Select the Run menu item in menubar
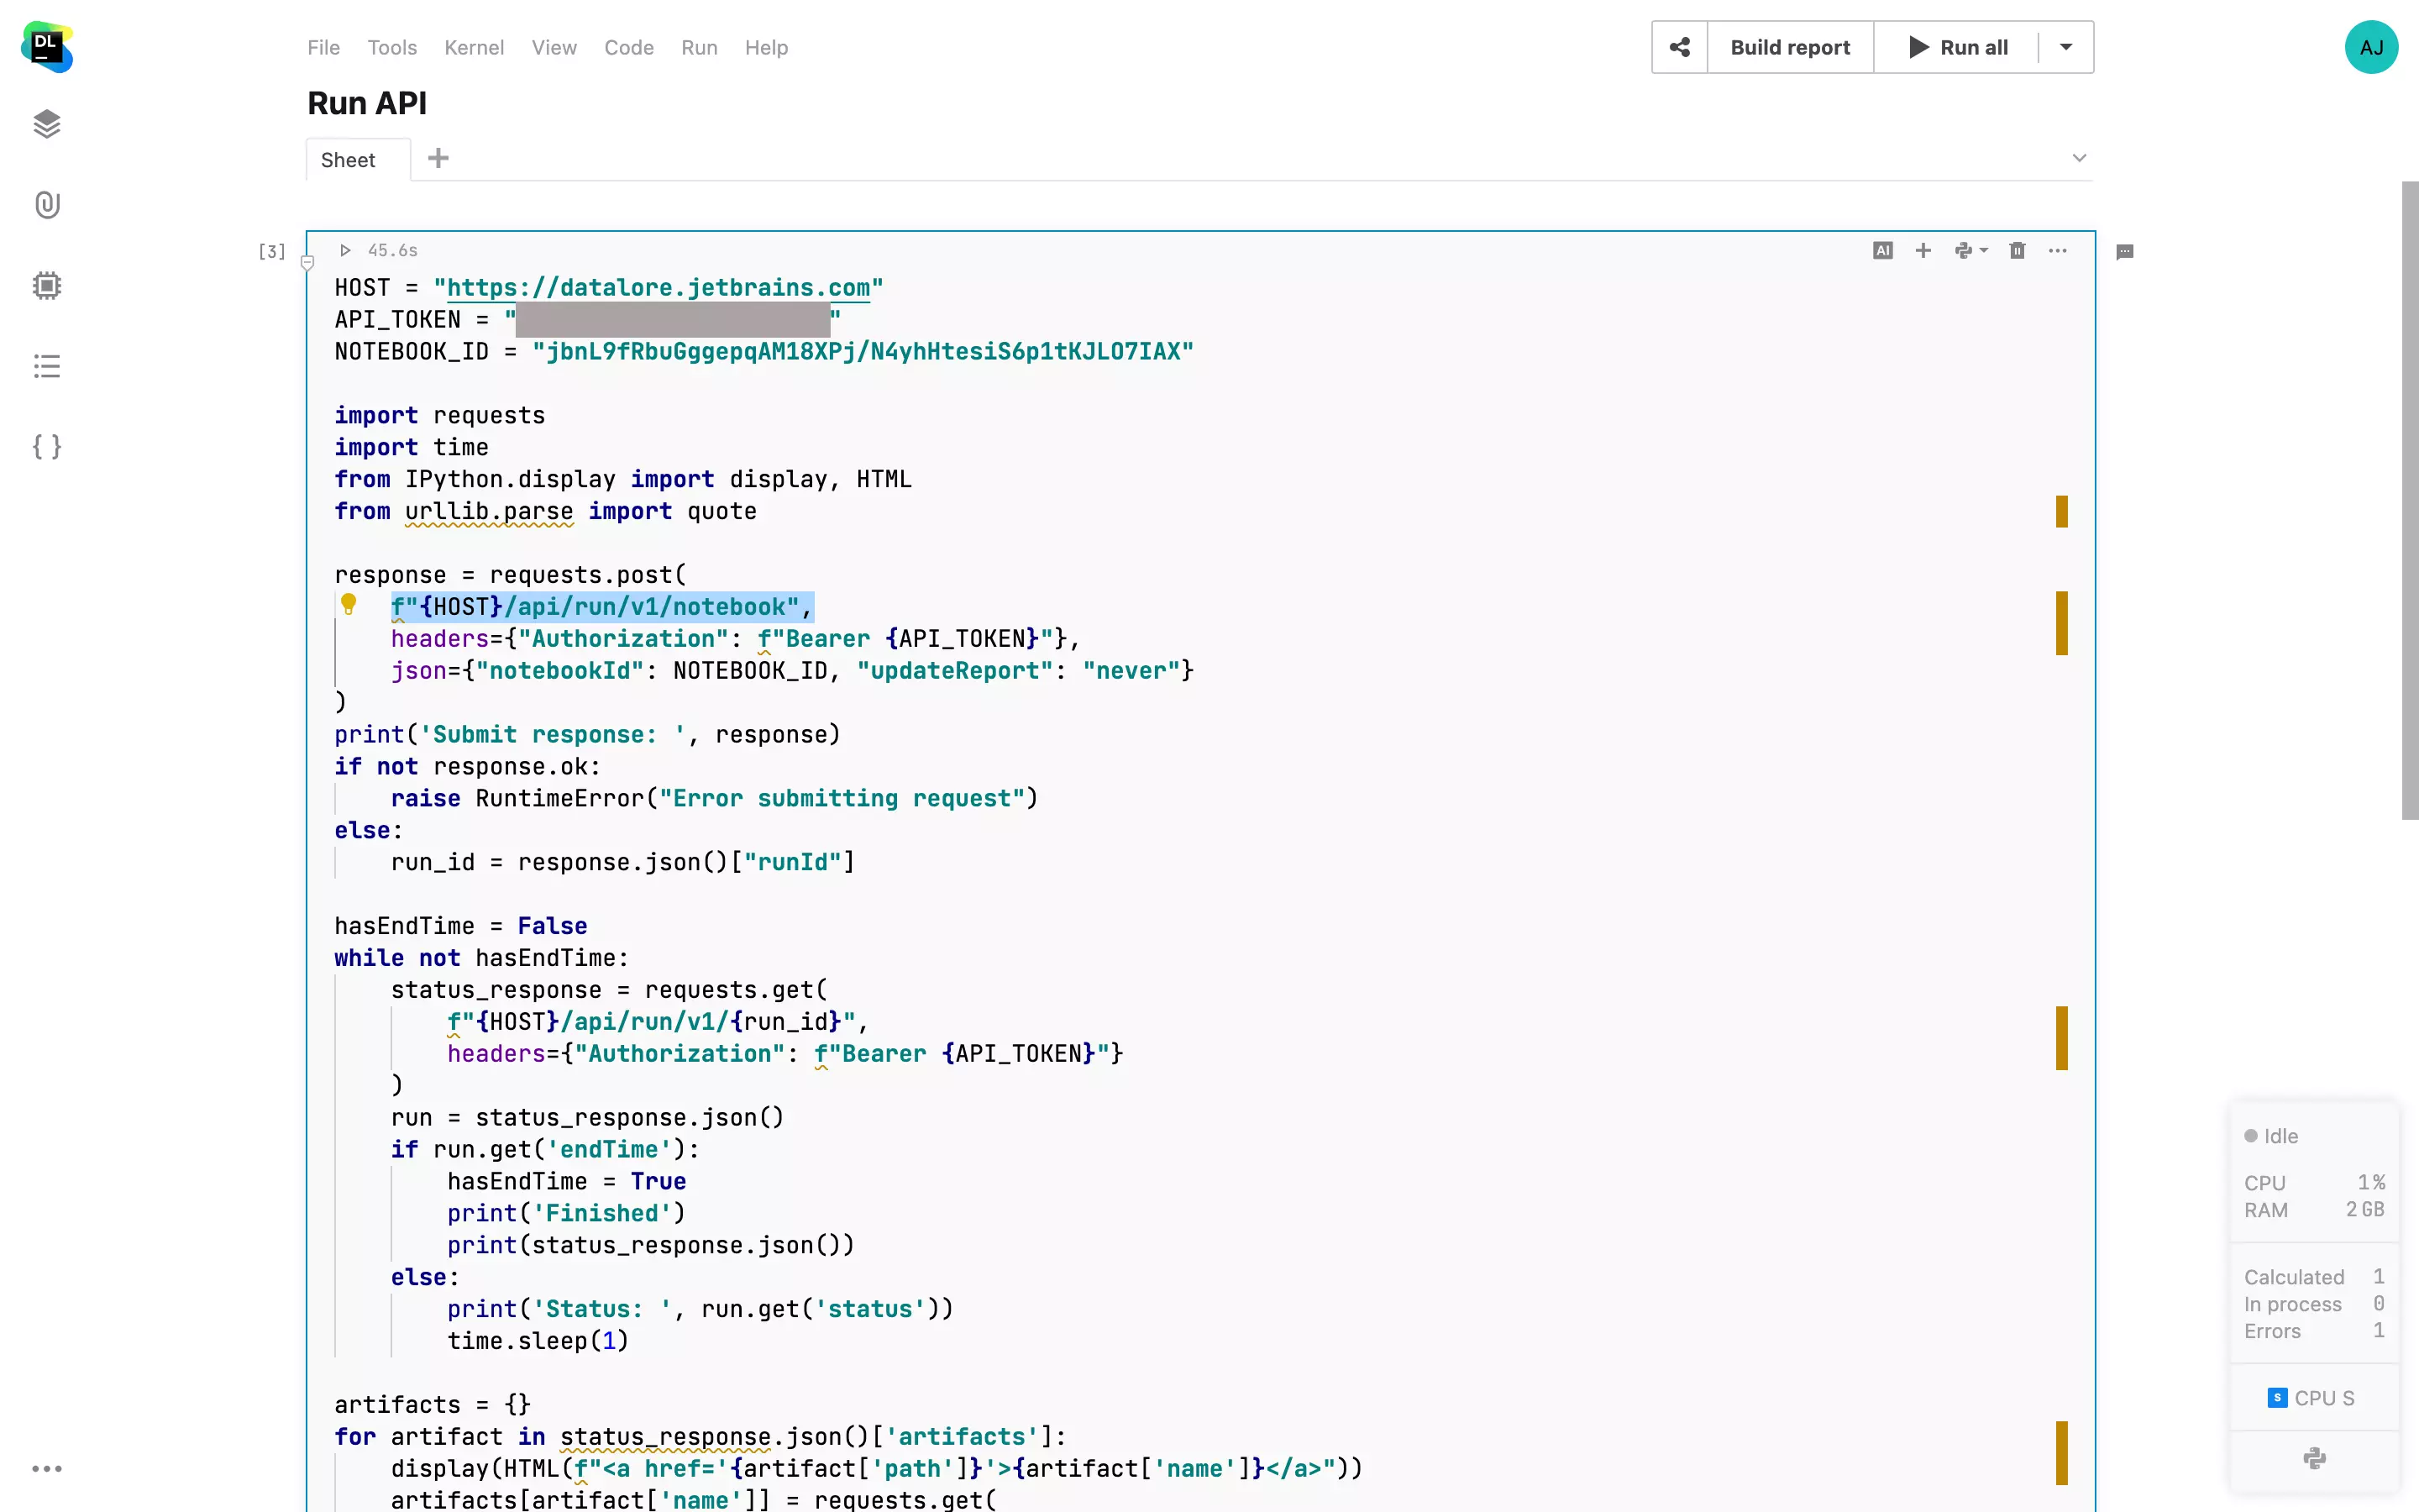 [x=698, y=47]
